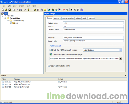Image resolution: width=129 pixels, height=104 pixels.
Task: Select the Arc folder tree node
Action: pyautogui.click(x=17, y=23)
